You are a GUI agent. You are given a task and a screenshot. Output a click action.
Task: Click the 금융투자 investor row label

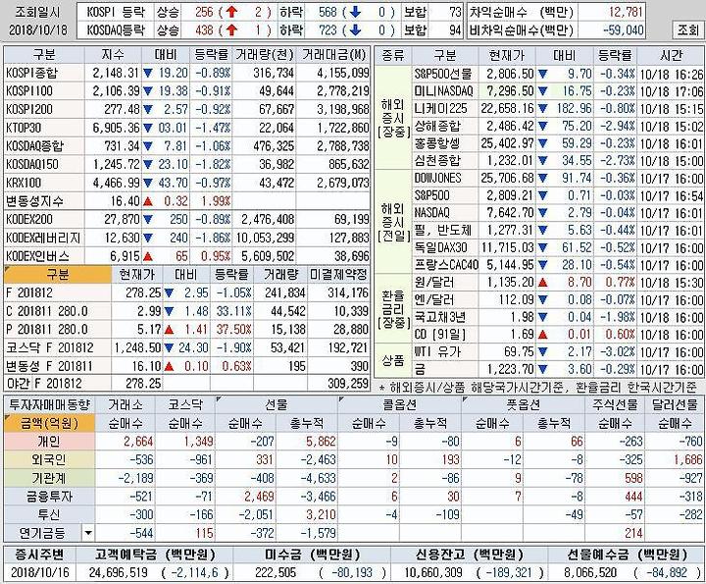(x=49, y=497)
